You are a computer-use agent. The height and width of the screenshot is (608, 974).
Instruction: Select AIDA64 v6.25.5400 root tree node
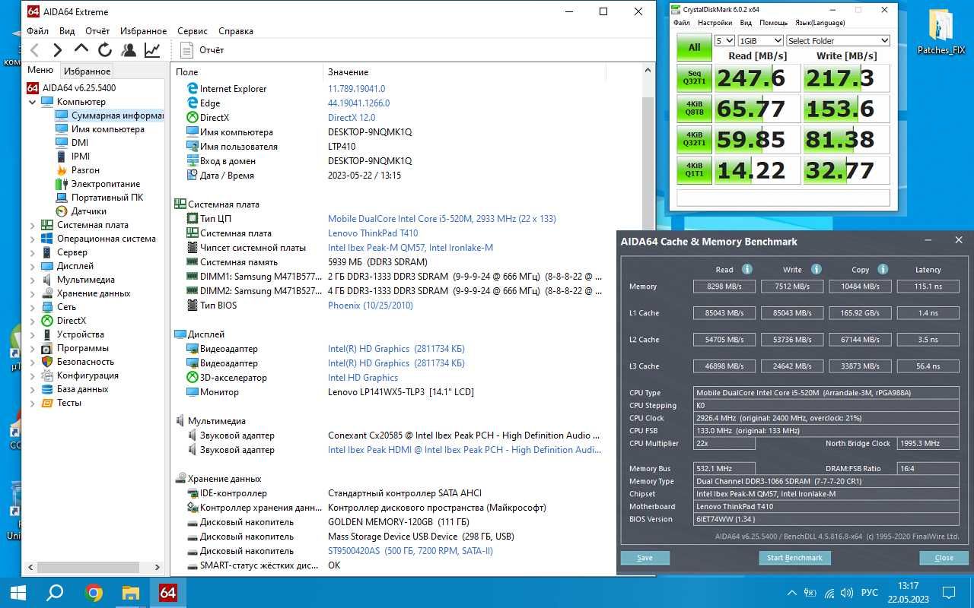click(79, 87)
